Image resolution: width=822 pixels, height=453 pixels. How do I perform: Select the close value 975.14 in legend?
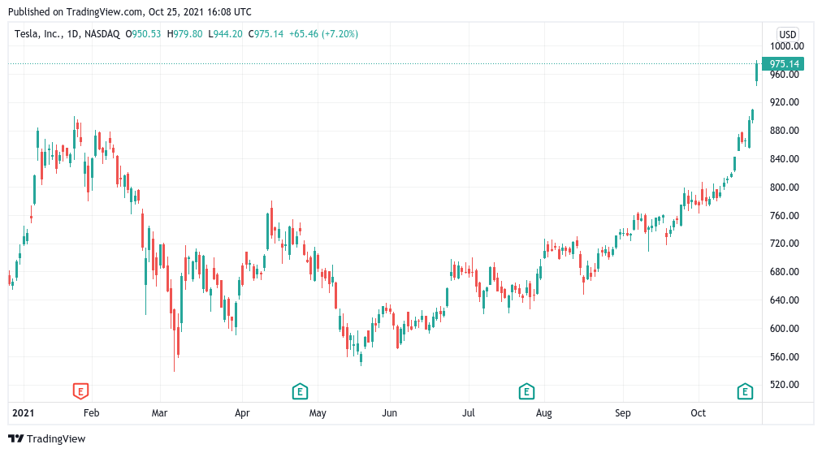pyautogui.click(x=269, y=34)
